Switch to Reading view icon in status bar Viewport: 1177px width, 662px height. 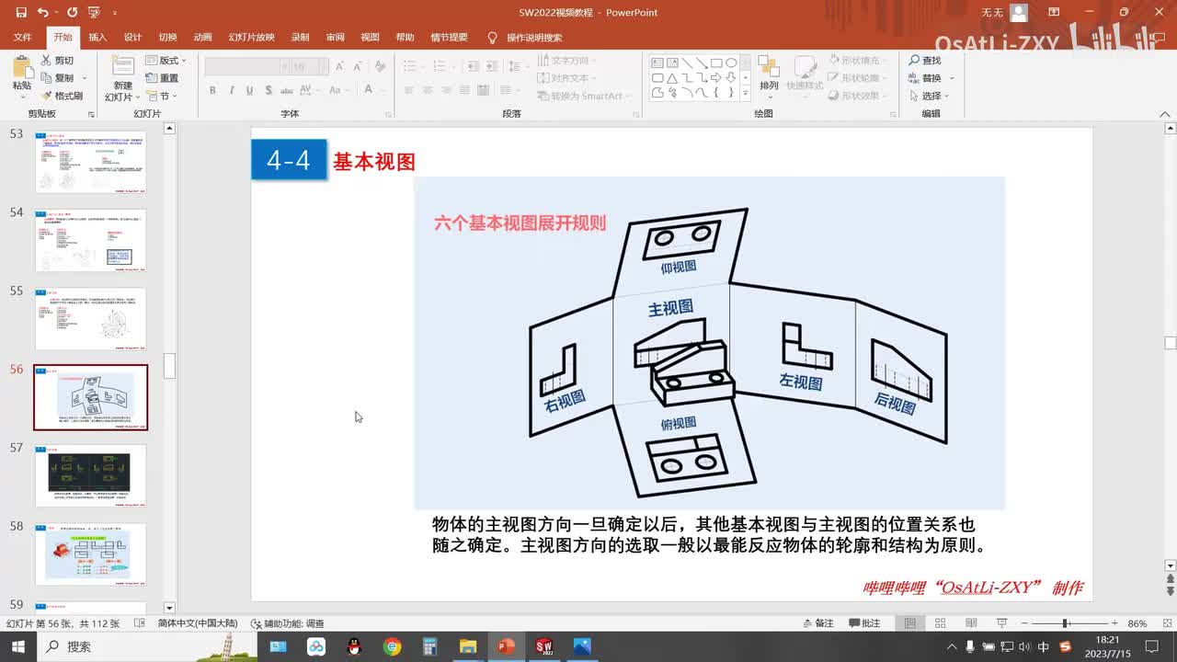(970, 623)
